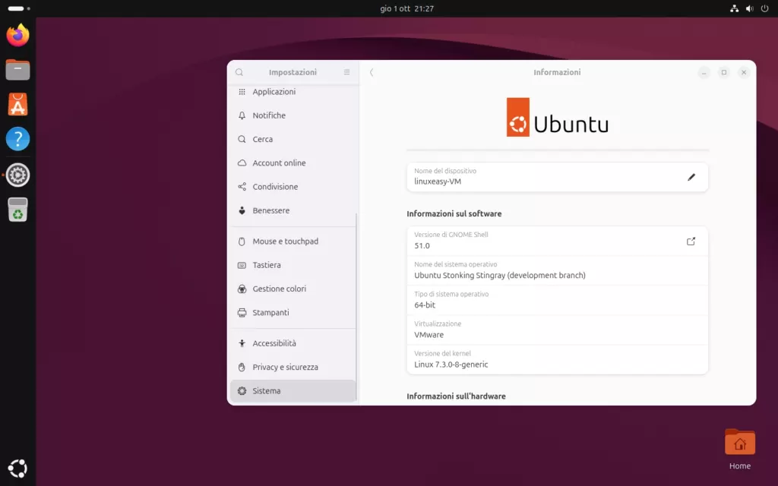
Task: Edit the device name with the pencil icon
Action: (x=691, y=177)
